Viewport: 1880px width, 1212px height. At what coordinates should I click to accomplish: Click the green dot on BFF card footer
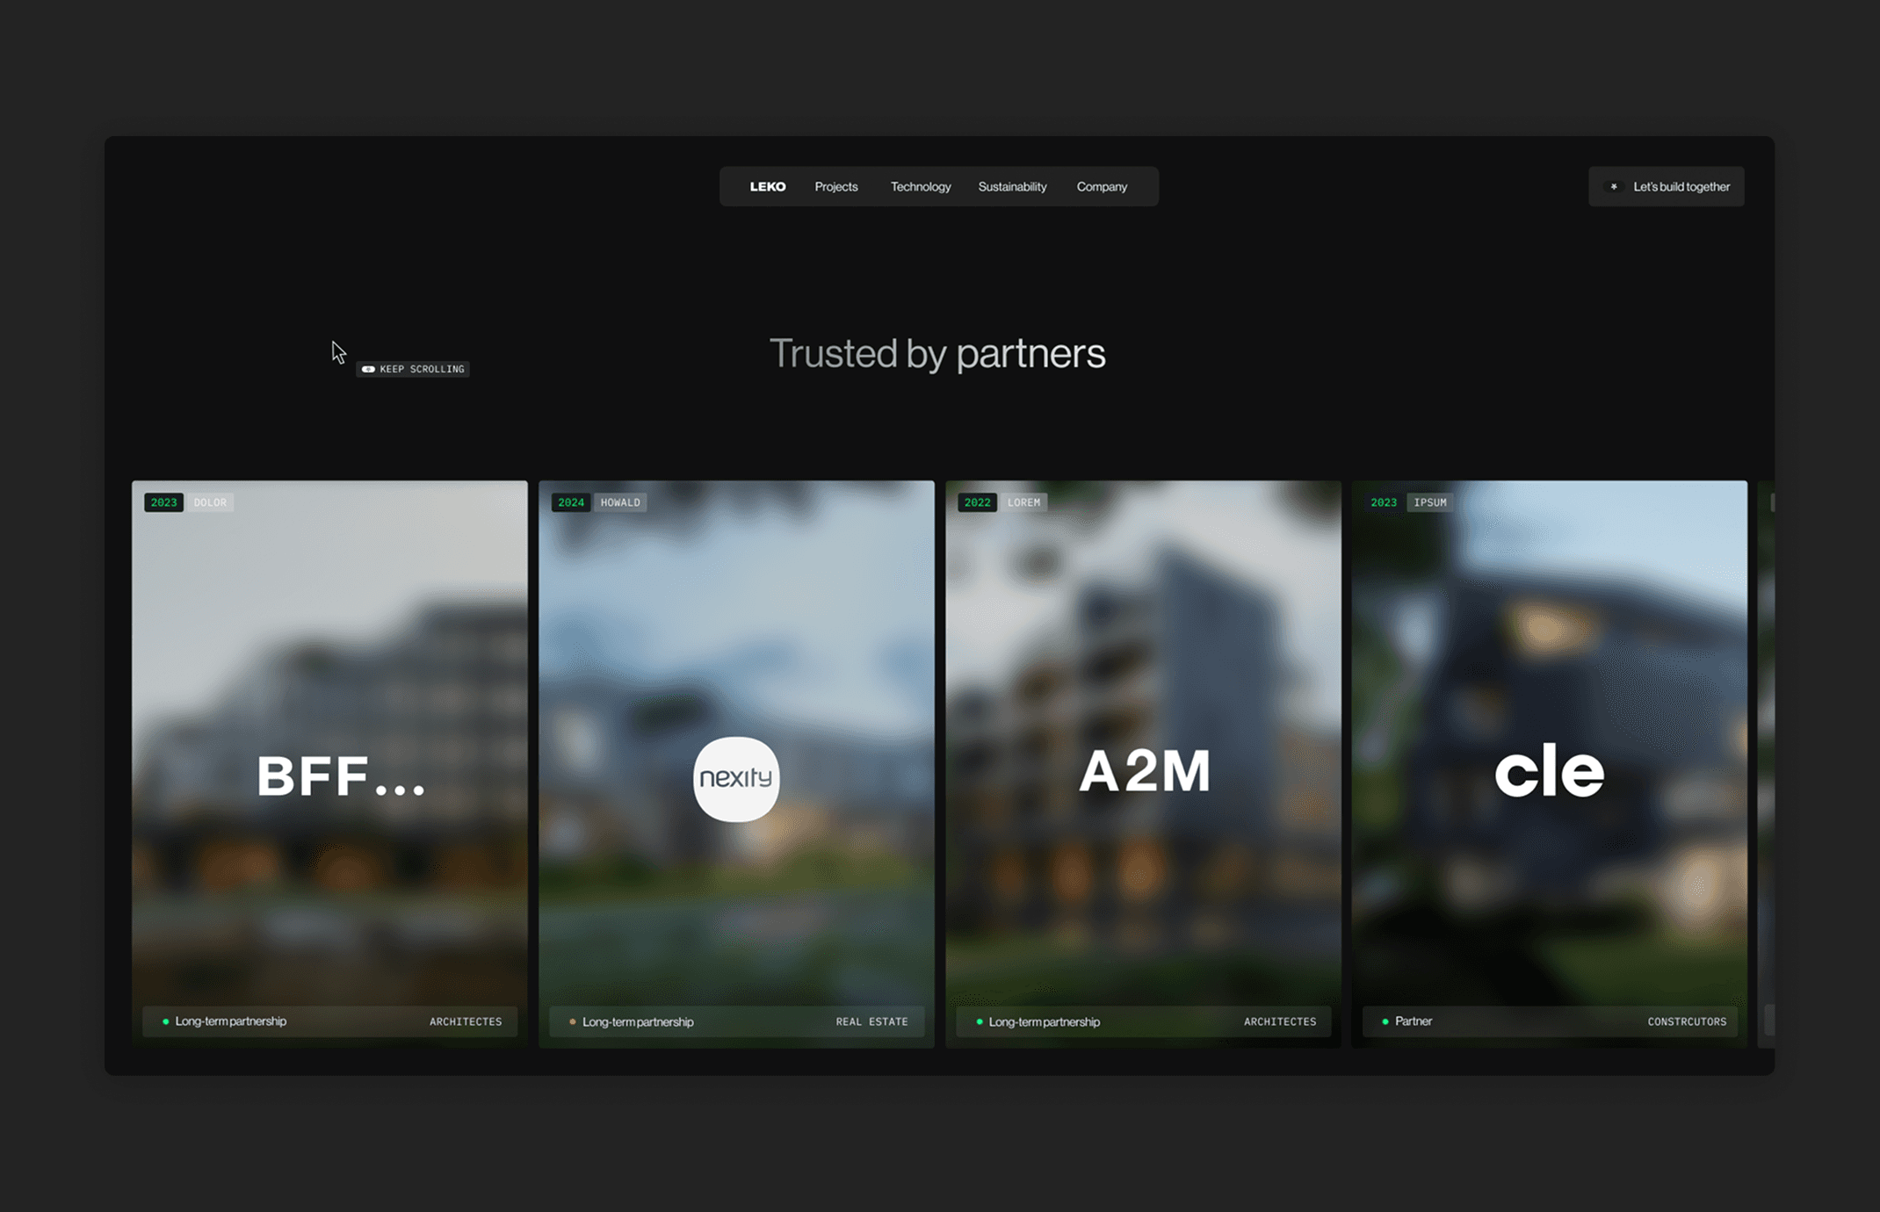click(x=165, y=1021)
